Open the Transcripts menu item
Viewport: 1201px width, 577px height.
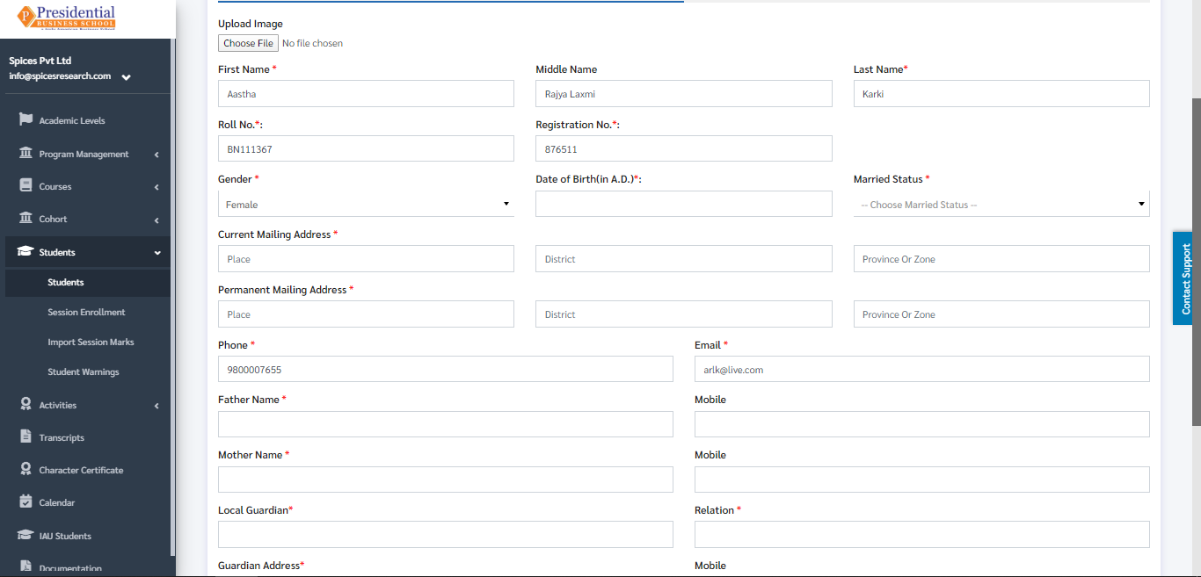pyautogui.click(x=62, y=437)
